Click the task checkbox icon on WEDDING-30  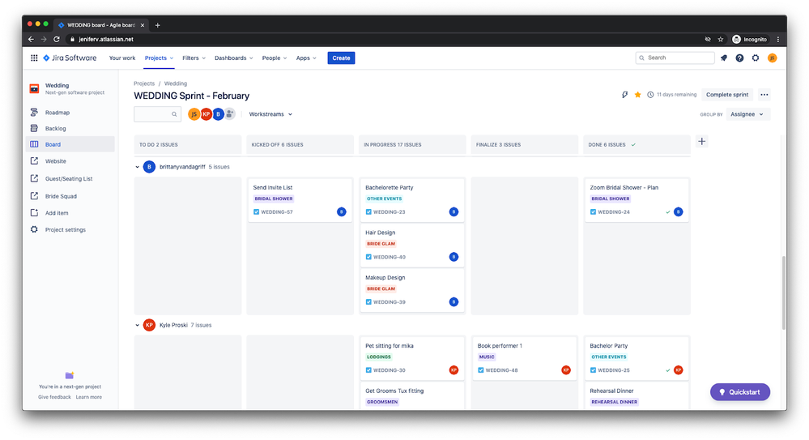(x=368, y=370)
